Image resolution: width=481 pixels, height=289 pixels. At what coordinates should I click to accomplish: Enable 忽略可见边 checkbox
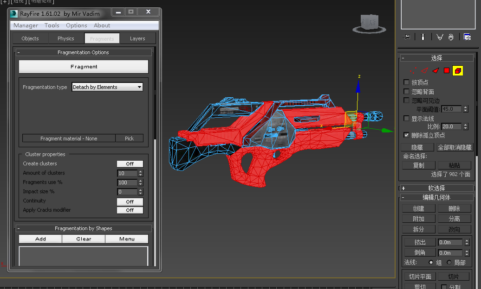tap(406, 100)
